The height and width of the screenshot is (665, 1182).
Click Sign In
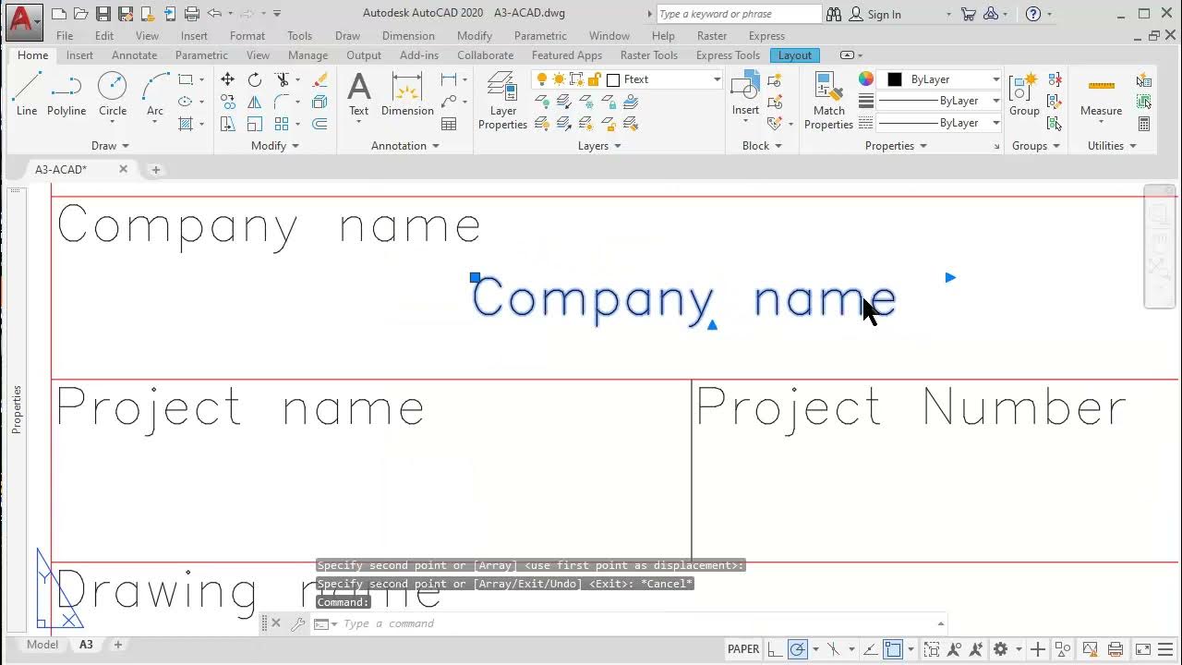click(884, 14)
